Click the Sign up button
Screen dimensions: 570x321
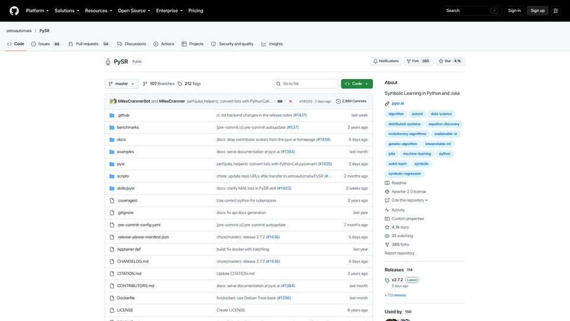(537, 11)
